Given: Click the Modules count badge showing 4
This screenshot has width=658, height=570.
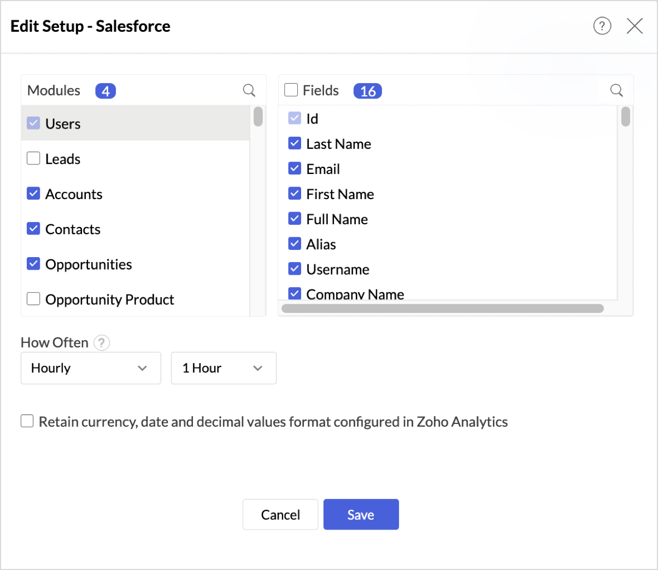Looking at the screenshot, I should [105, 91].
